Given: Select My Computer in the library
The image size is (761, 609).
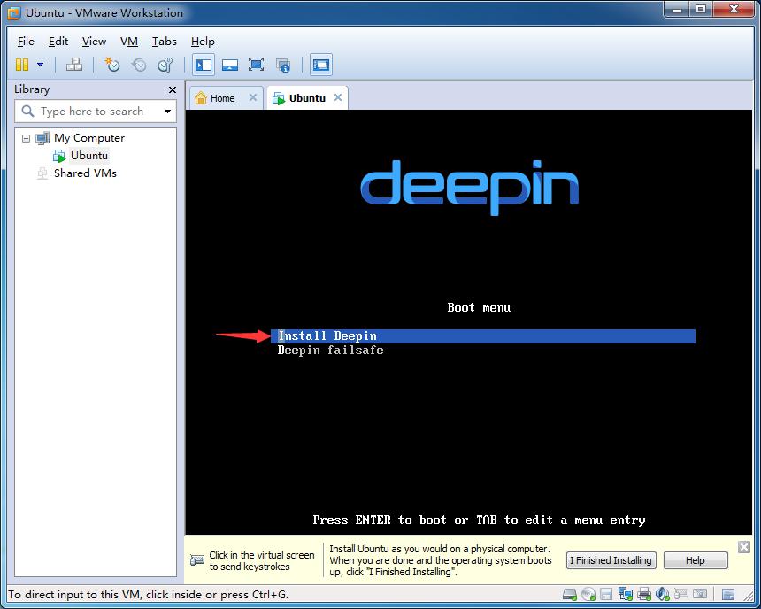Looking at the screenshot, I should 89,138.
